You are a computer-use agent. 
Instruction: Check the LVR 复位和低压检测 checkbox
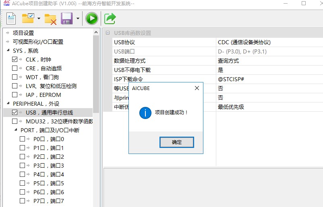[x=14, y=86]
